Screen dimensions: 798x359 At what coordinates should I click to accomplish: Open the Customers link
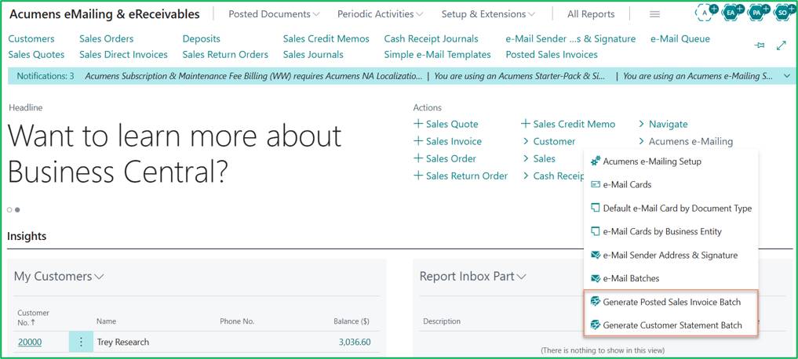[31, 38]
